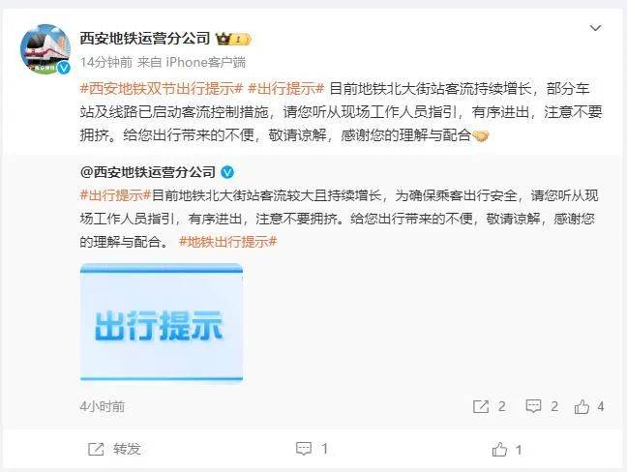Viewport: 627px width, 472px height.
Task: Open comments on the main post
Action: point(312,449)
